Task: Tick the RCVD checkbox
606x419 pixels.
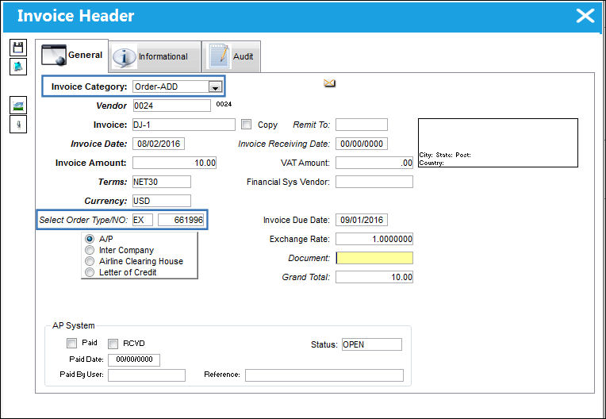Action: tap(113, 344)
